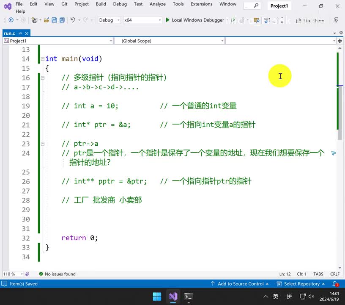This screenshot has height=305, width=345.
Task: Open the undo history dropdown arrow
Action: (x=79, y=20)
